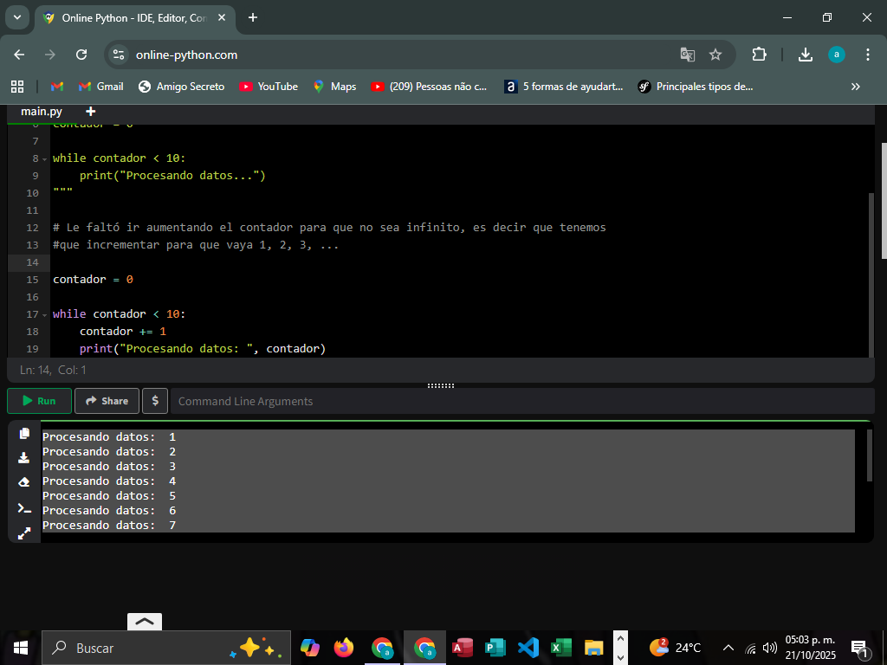
Task: Collapse the while block at line 8
Action: click(44, 159)
